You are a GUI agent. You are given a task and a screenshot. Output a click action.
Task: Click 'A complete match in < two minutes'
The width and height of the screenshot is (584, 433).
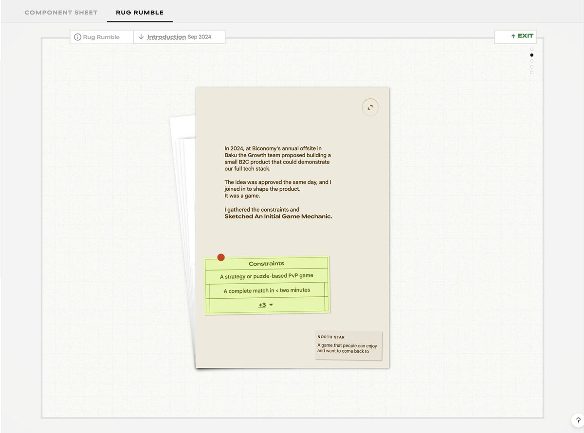tap(267, 290)
